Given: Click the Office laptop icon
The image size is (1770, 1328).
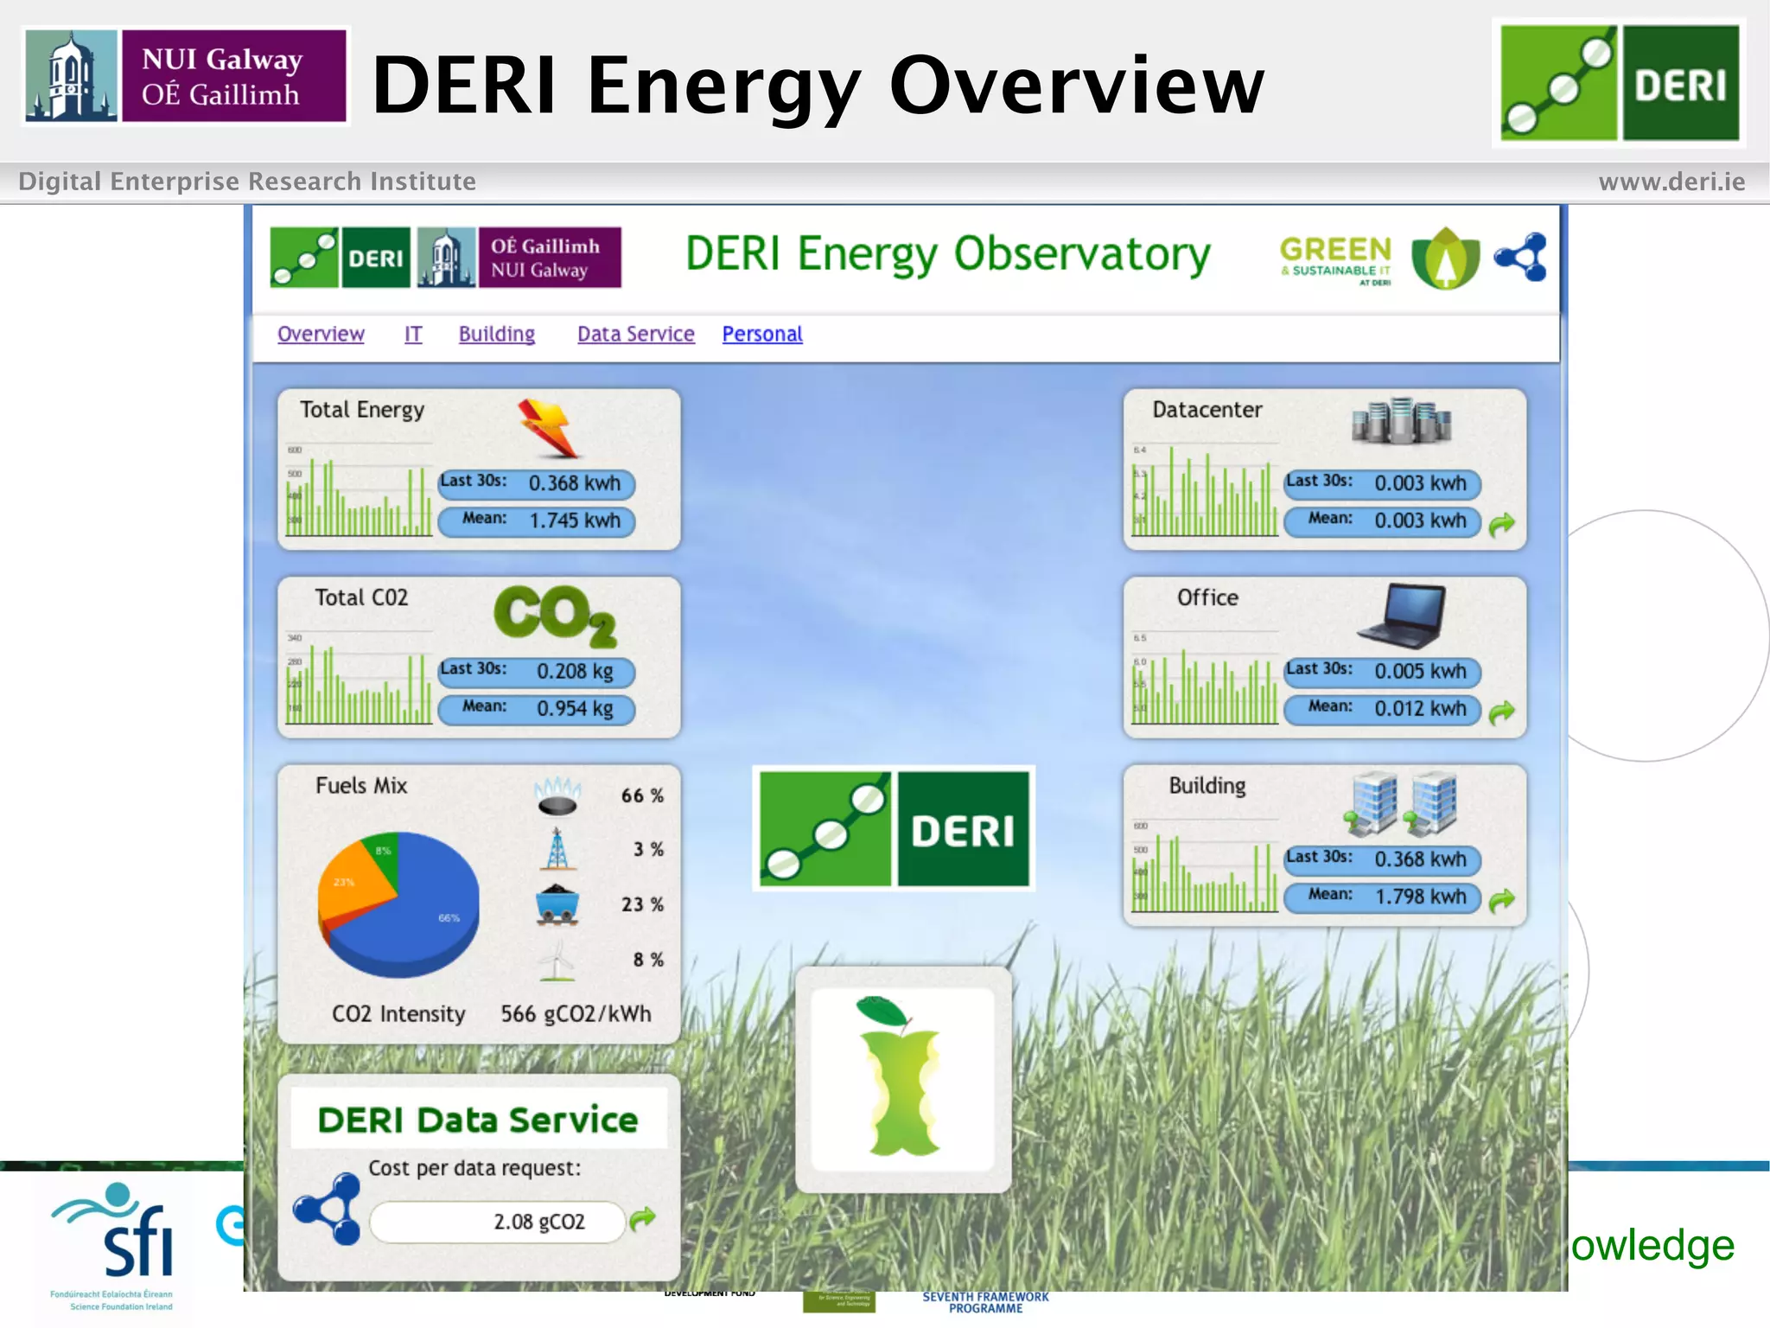Looking at the screenshot, I should point(1402,616).
